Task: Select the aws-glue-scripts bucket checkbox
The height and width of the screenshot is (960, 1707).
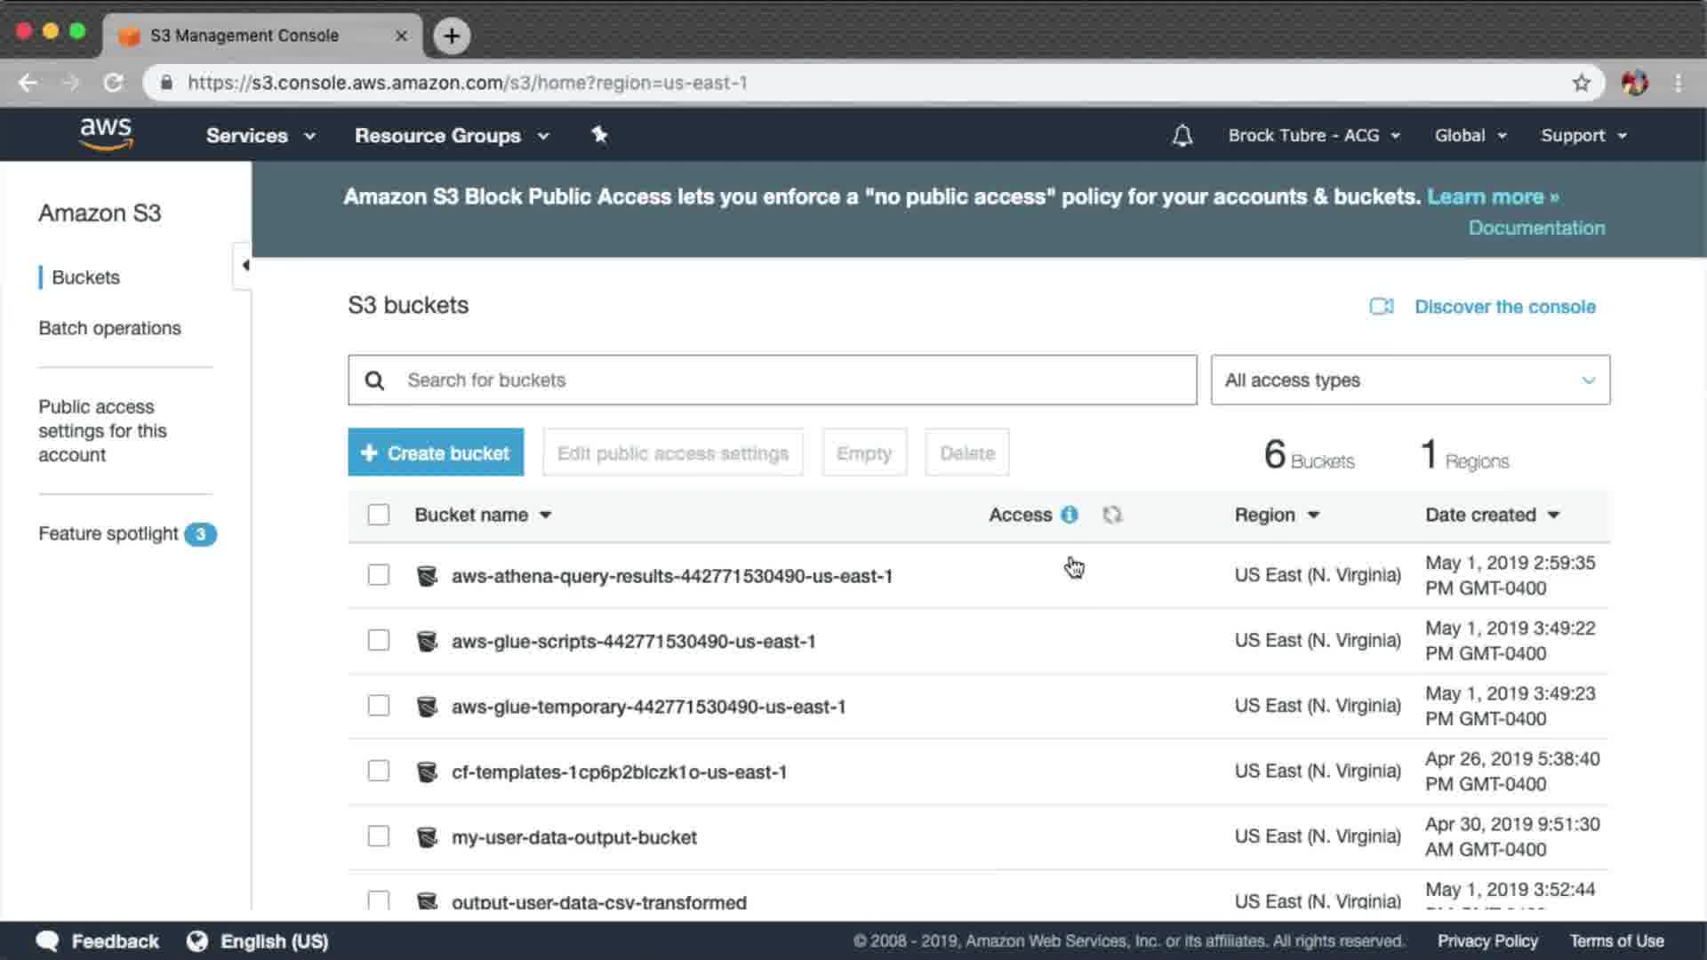Action: 379,641
